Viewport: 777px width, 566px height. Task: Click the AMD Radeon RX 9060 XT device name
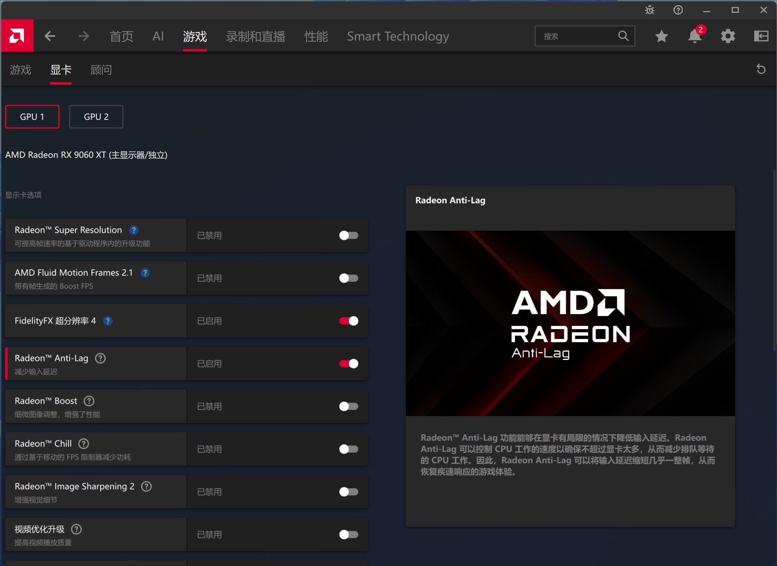(x=86, y=155)
